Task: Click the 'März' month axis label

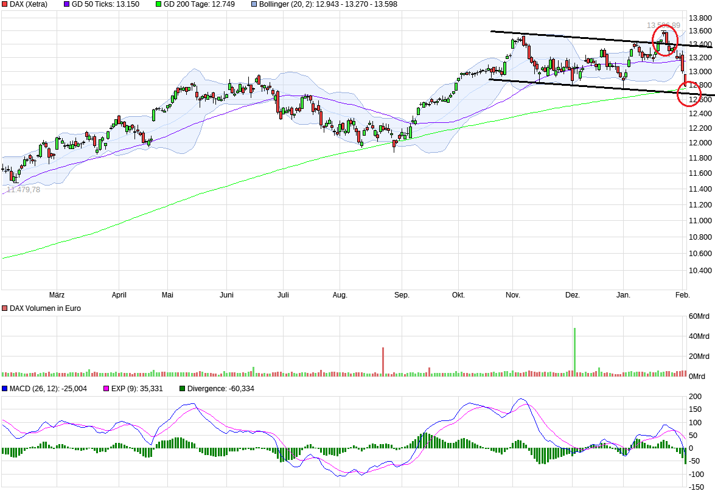Action: (x=57, y=295)
